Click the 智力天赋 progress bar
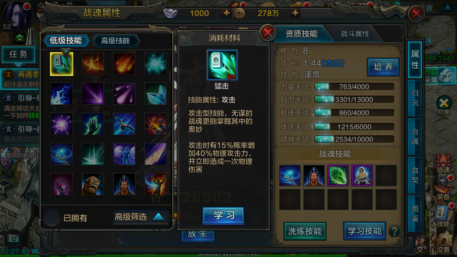This screenshot has height=257, width=457. [354, 99]
